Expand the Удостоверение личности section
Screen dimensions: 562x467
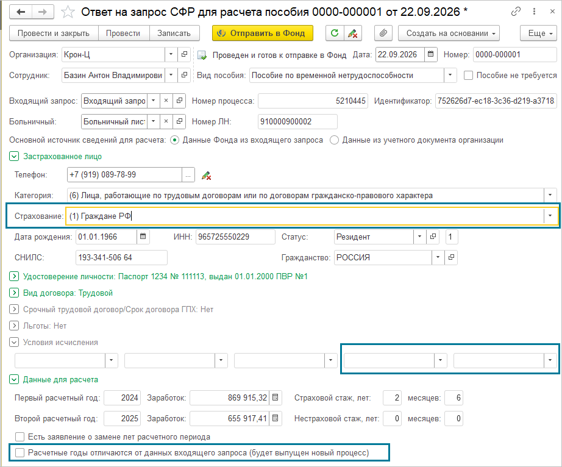(14, 276)
